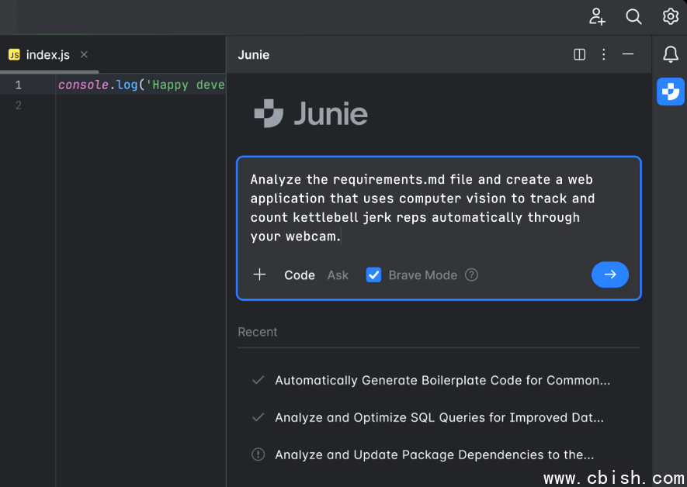Click inside the Junie prompt text field
The width and height of the screenshot is (687, 487).
pyautogui.click(x=439, y=208)
